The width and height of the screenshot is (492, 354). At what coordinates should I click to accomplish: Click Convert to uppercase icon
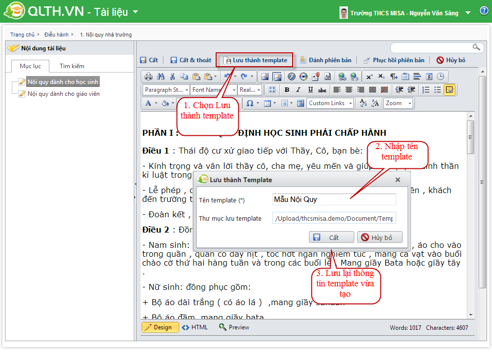pos(375,103)
